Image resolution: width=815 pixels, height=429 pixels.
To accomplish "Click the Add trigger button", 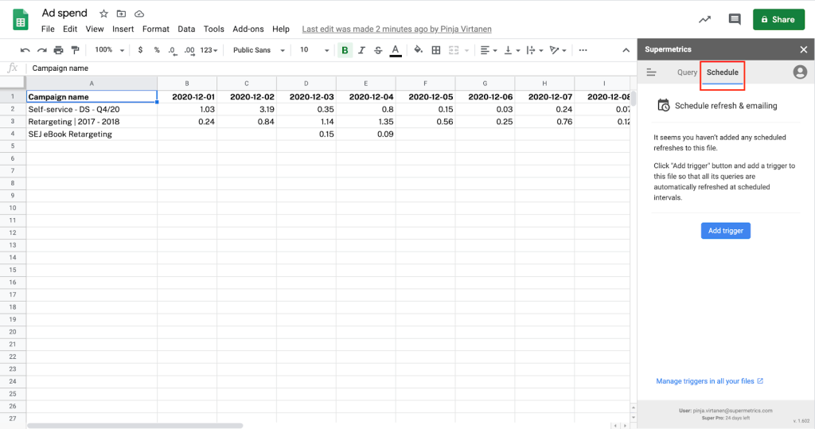I will coord(725,231).
